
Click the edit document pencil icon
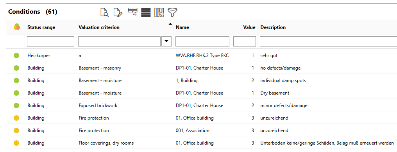(x=118, y=13)
